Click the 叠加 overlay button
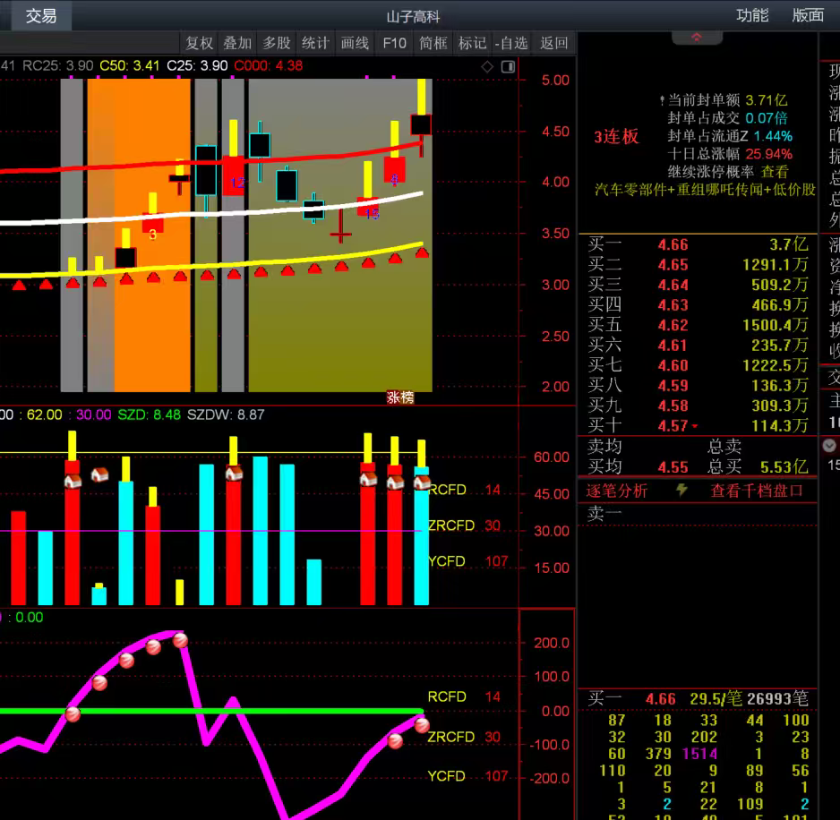Screen dimensions: 840x820 237,43
